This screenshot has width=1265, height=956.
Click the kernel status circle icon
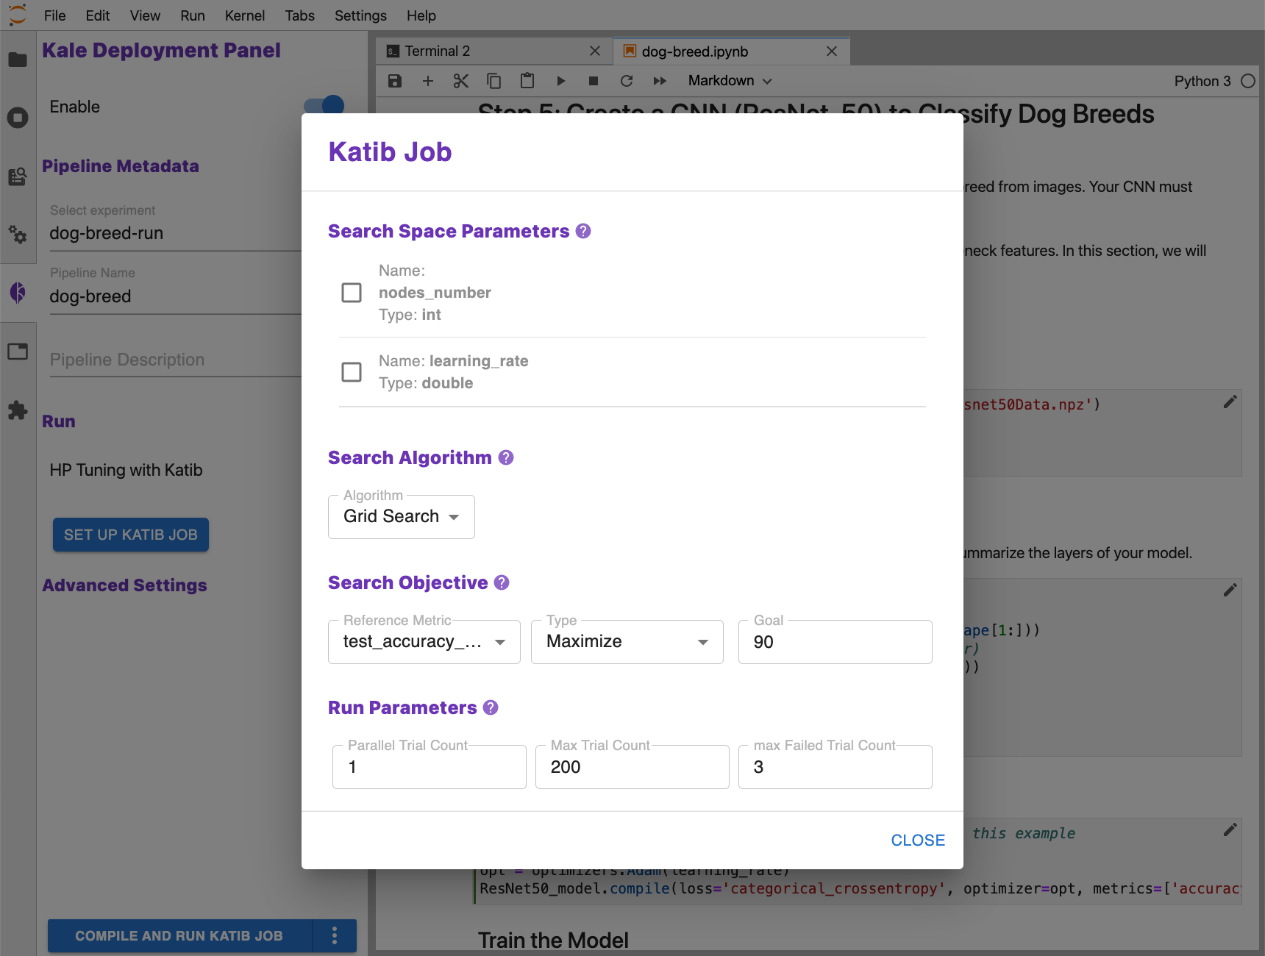(x=1248, y=81)
